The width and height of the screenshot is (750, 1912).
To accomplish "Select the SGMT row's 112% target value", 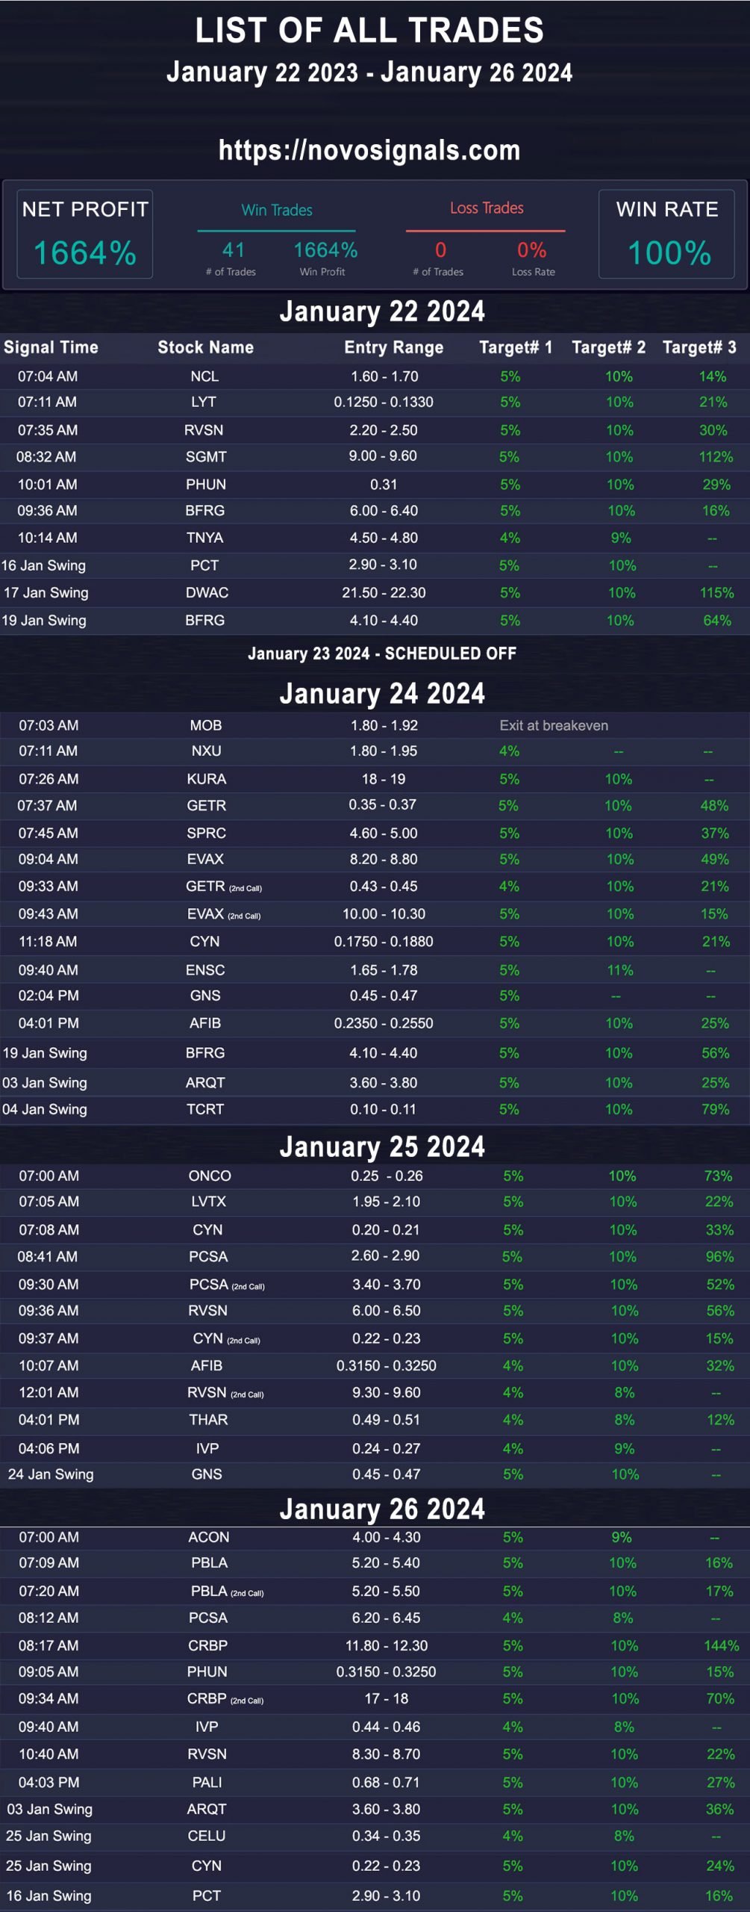I will [x=716, y=456].
